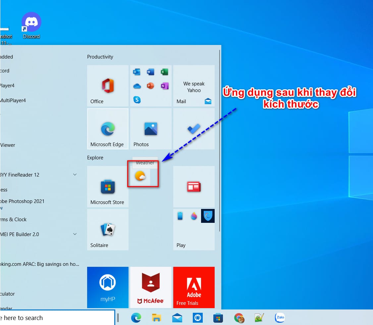Open the Play folder tile label
Viewport: 373px width, 325px height.
click(181, 245)
